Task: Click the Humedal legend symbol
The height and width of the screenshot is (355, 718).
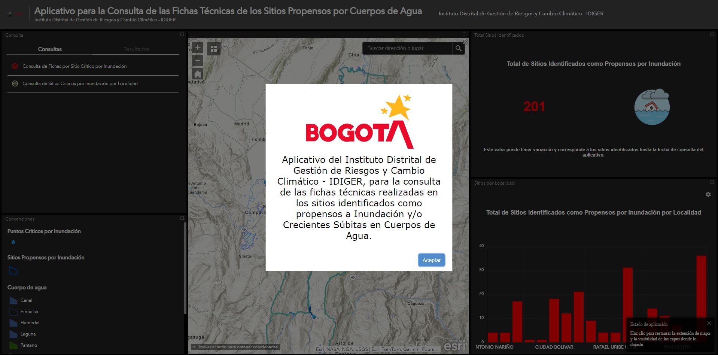Action: tap(13, 323)
